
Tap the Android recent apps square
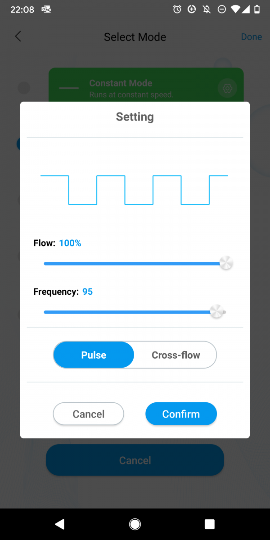209,524
